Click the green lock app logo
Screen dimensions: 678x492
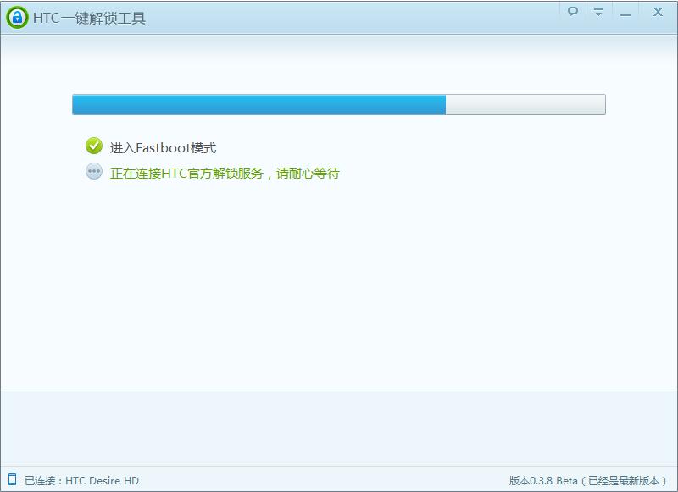17,18
